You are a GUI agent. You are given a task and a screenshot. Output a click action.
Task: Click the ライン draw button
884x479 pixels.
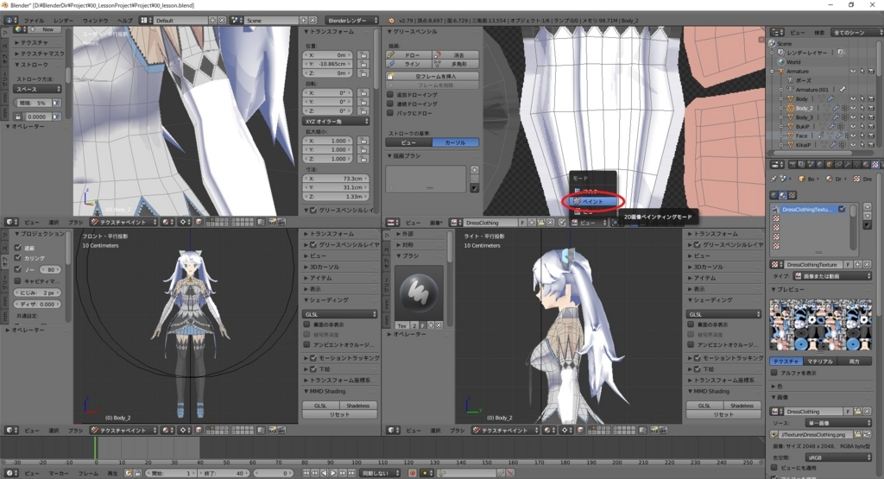[x=408, y=64]
